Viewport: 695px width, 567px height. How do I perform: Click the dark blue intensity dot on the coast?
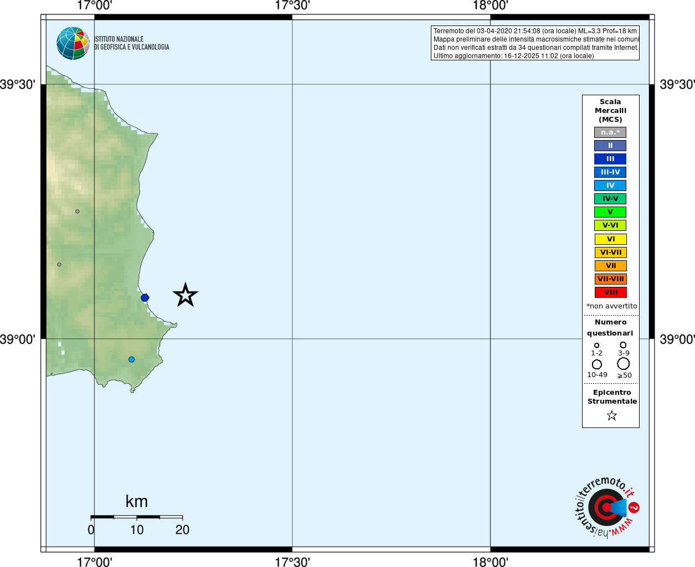pos(145,297)
